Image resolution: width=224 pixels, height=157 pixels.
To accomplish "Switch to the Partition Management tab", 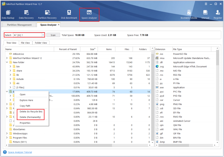I will 19,25.
